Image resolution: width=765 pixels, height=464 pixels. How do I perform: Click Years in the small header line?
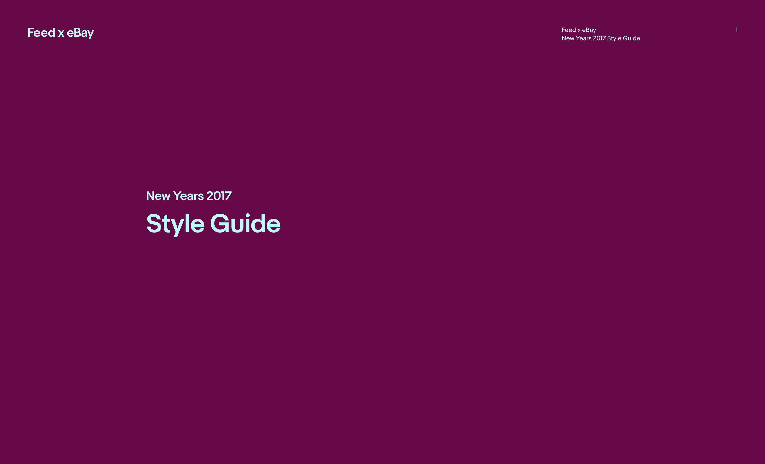(x=583, y=38)
